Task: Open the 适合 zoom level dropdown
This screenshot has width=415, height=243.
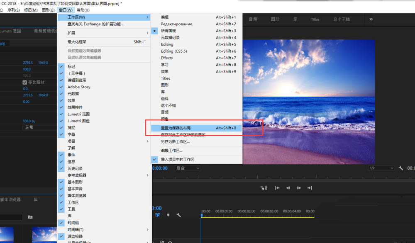Action: pyautogui.click(x=188, y=168)
